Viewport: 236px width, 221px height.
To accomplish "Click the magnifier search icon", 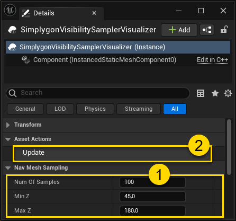I will tap(13, 93).
